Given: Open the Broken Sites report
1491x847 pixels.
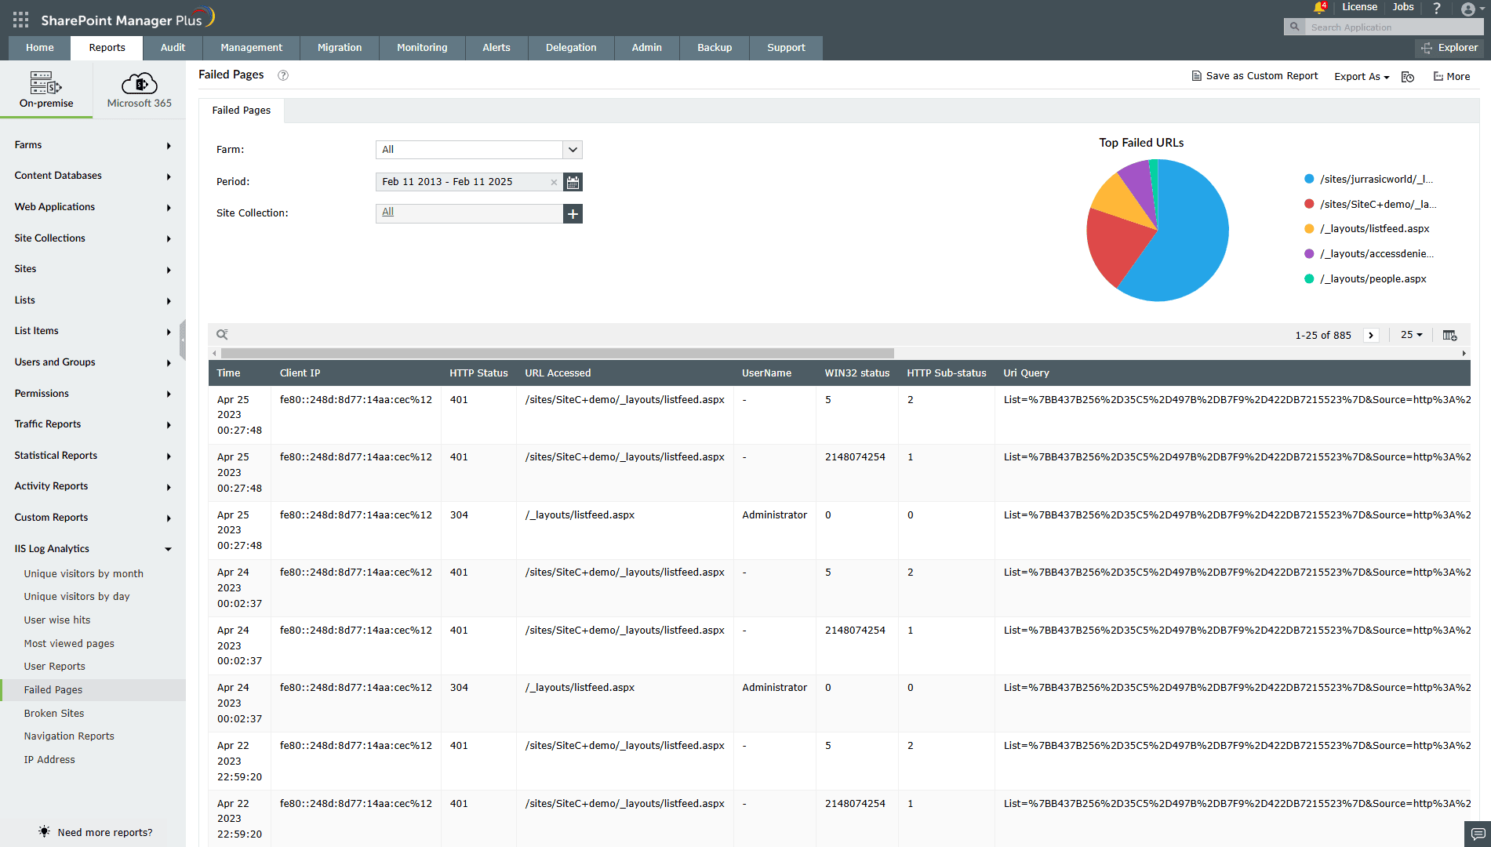Looking at the screenshot, I should tap(54, 714).
